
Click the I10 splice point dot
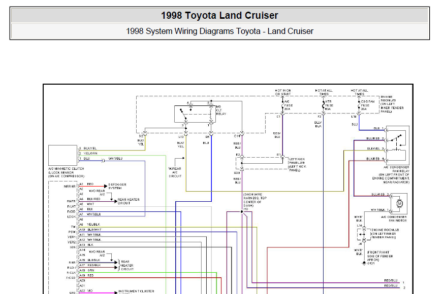[x=242, y=211]
